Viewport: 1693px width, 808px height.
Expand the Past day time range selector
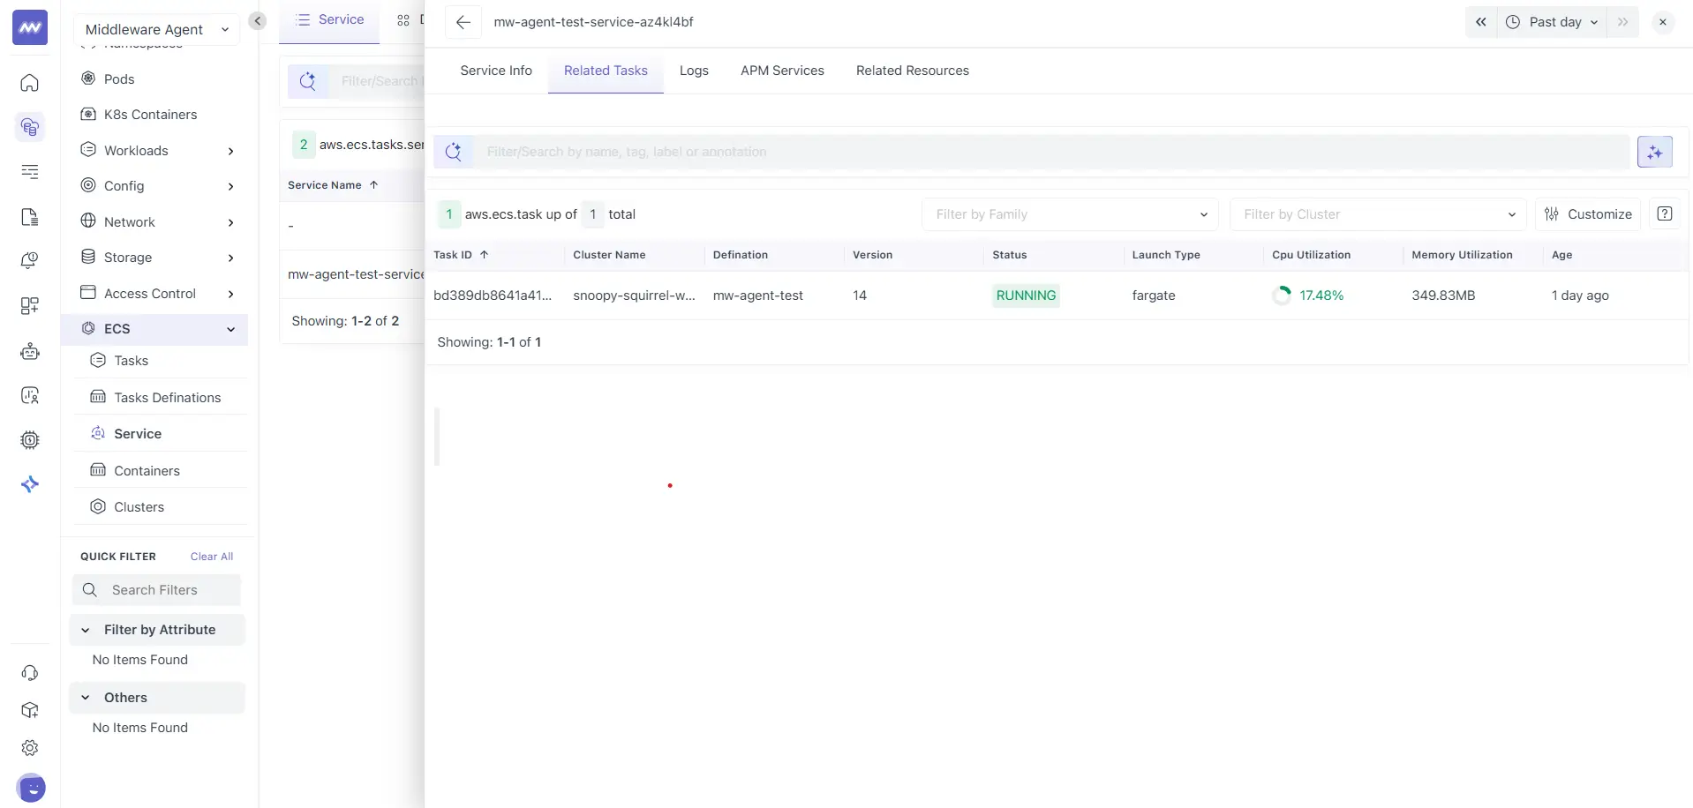click(x=1552, y=21)
